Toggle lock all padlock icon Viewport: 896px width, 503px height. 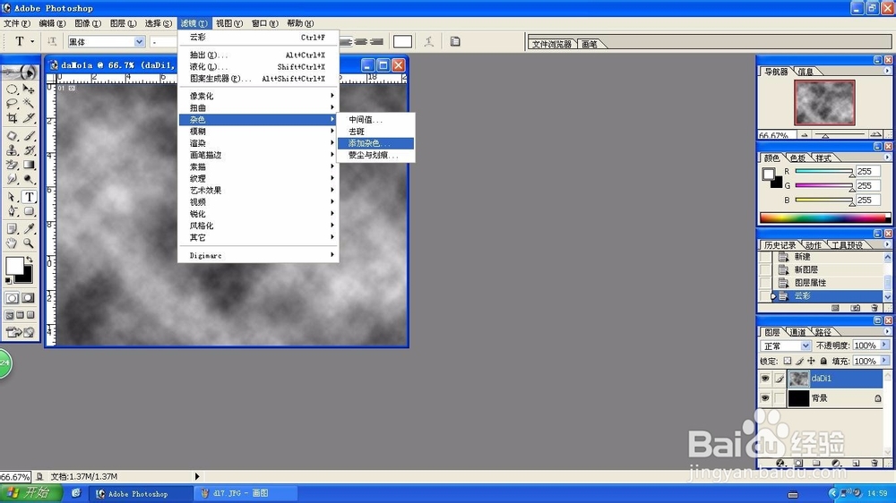823,361
